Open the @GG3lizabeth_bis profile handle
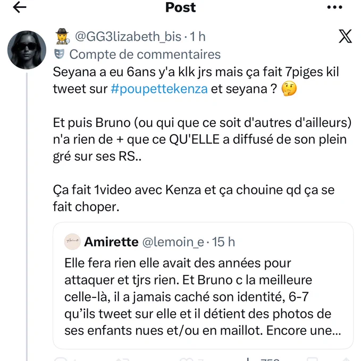361x361 pixels. pos(128,37)
